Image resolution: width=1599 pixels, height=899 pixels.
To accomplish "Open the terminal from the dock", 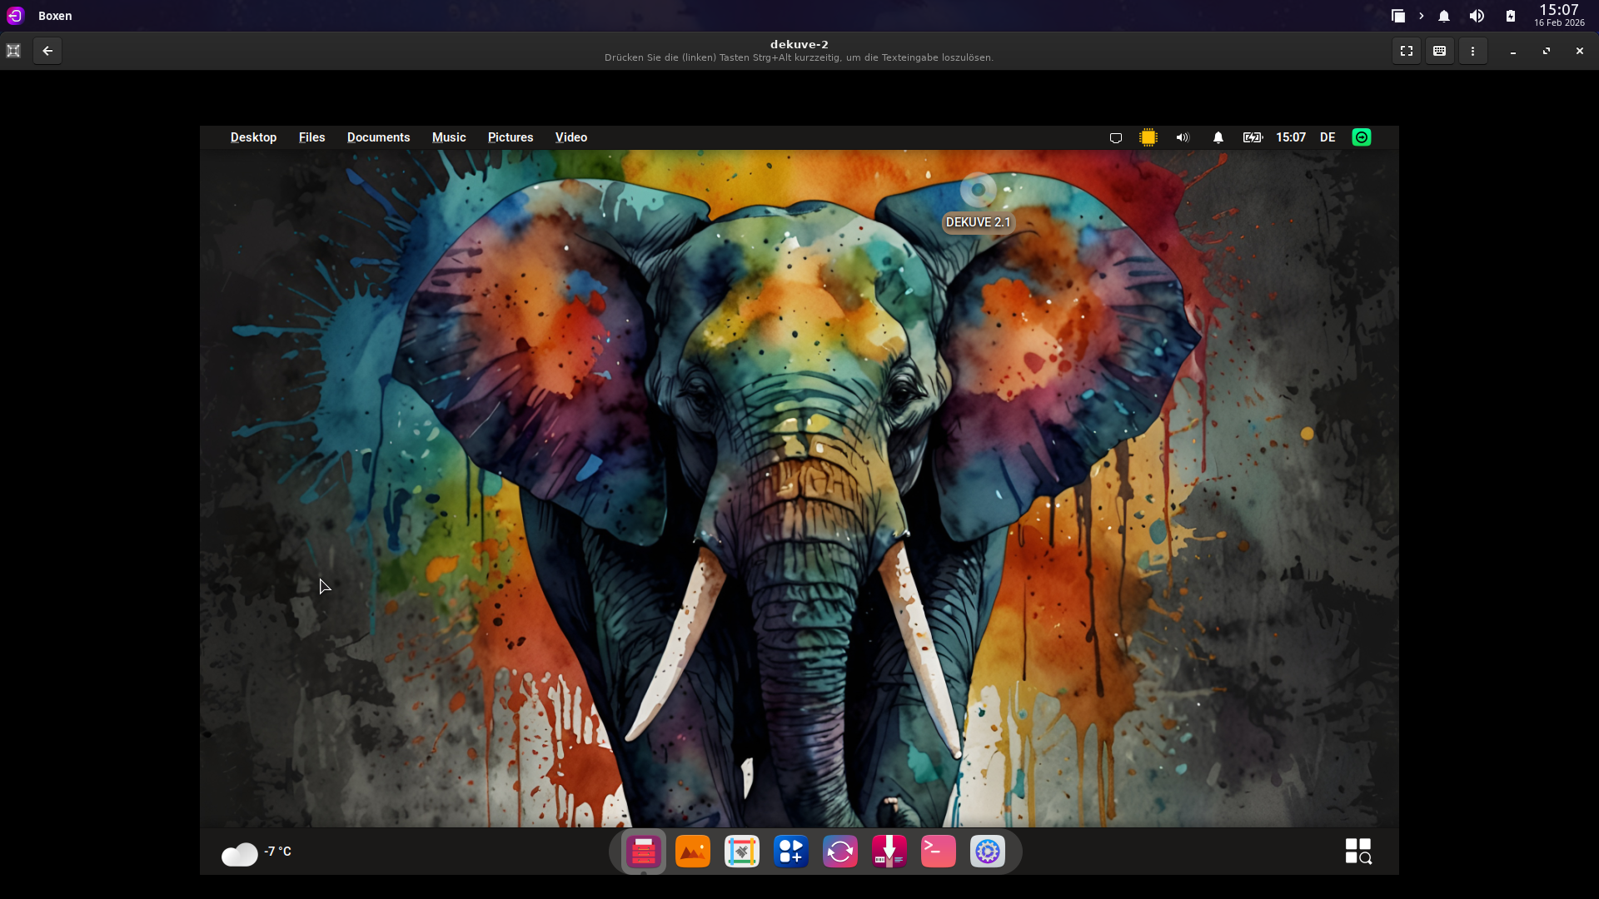I will (x=939, y=852).
